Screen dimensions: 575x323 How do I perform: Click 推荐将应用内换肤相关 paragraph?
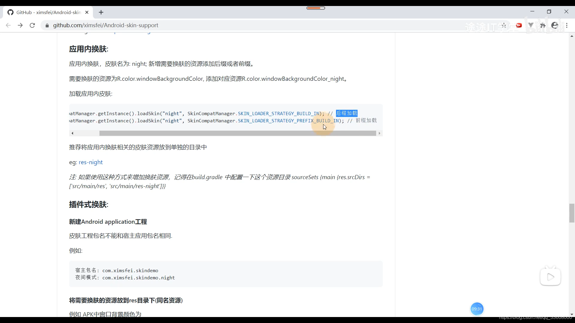pyautogui.click(x=138, y=147)
